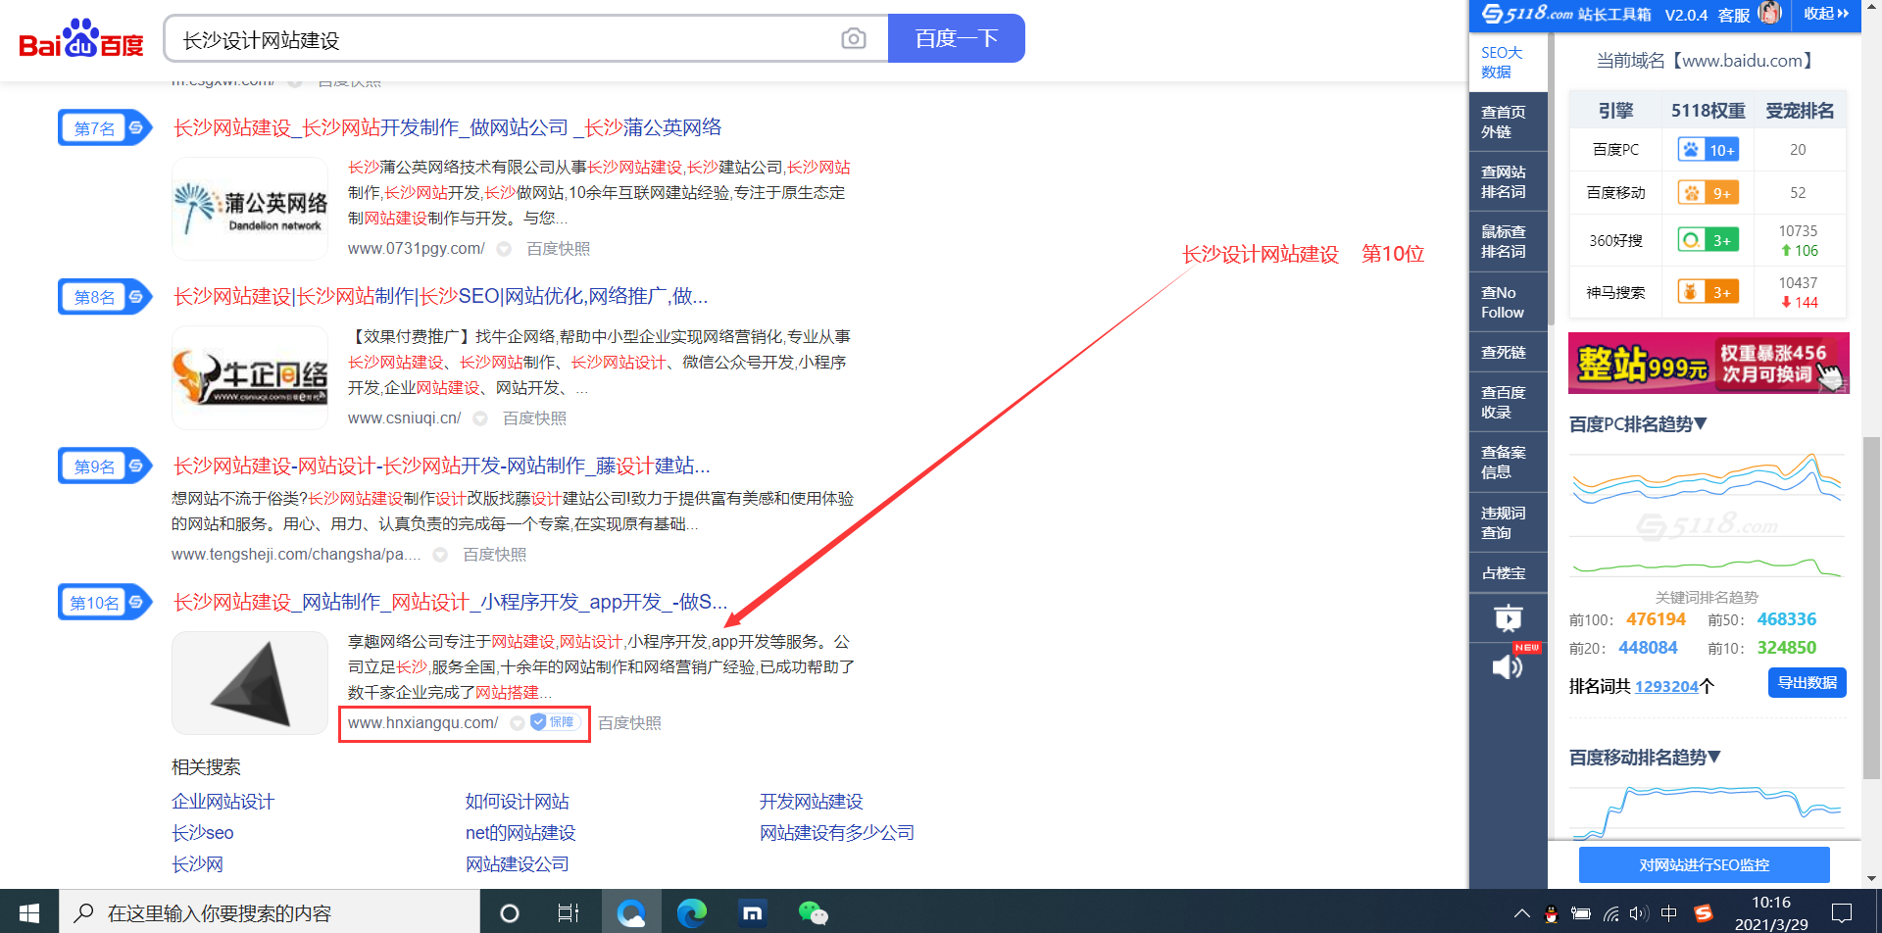Open WeChat from the taskbar

(x=814, y=913)
